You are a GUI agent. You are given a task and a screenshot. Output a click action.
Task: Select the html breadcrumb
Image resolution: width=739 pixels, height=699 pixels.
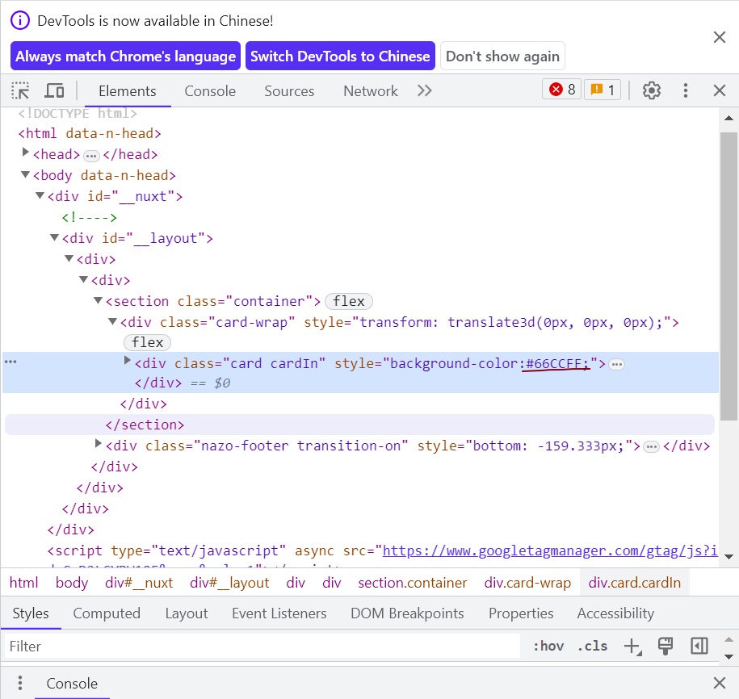(23, 583)
